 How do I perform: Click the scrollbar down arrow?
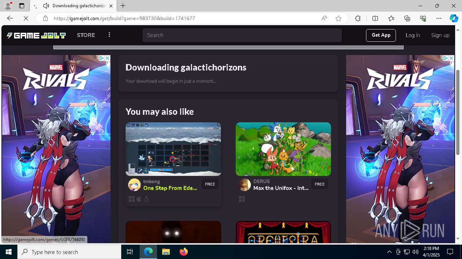pos(458,239)
